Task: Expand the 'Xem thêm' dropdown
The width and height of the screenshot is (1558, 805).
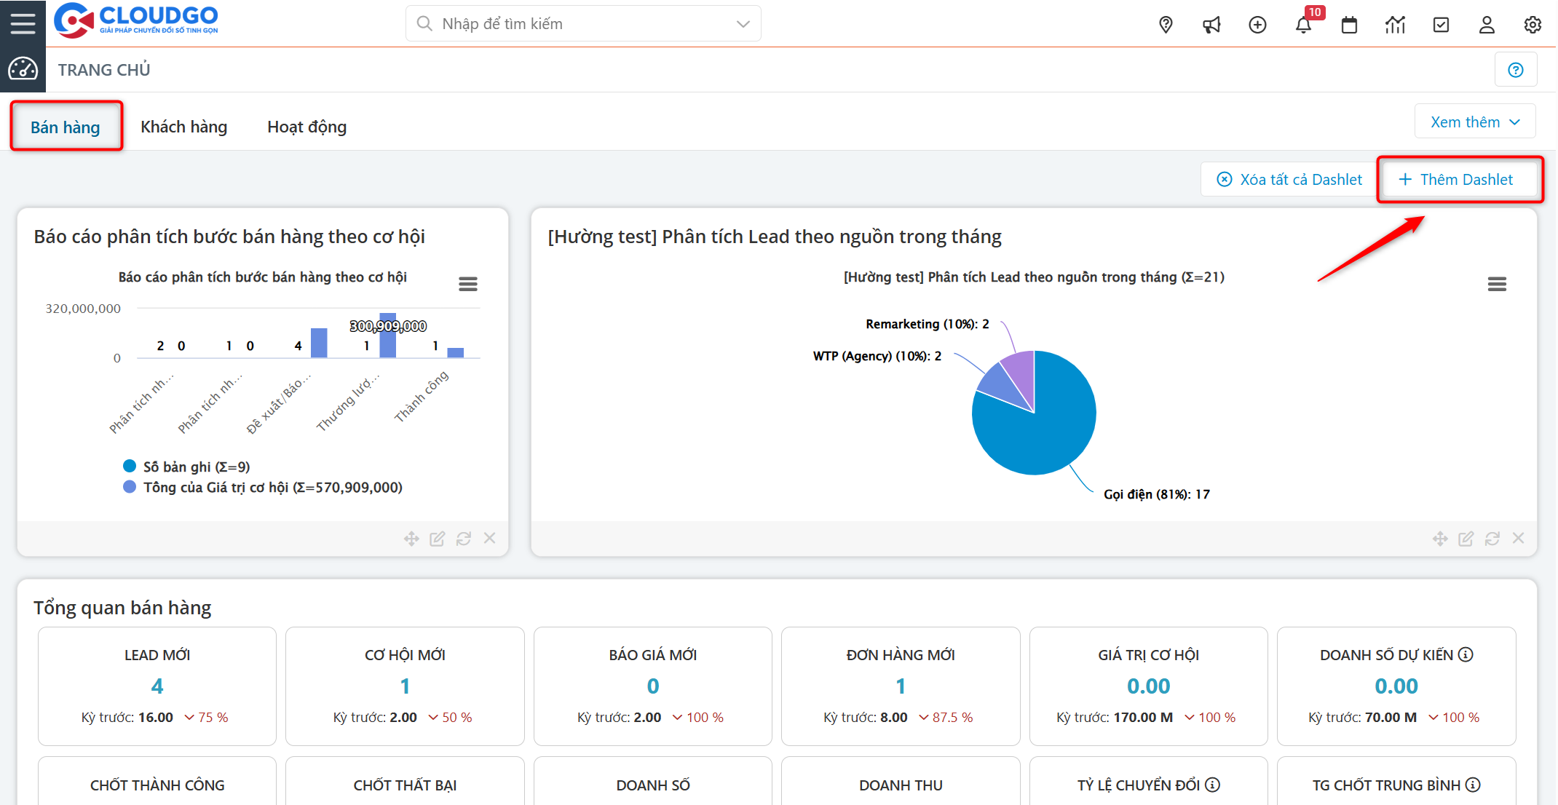Action: (1475, 122)
